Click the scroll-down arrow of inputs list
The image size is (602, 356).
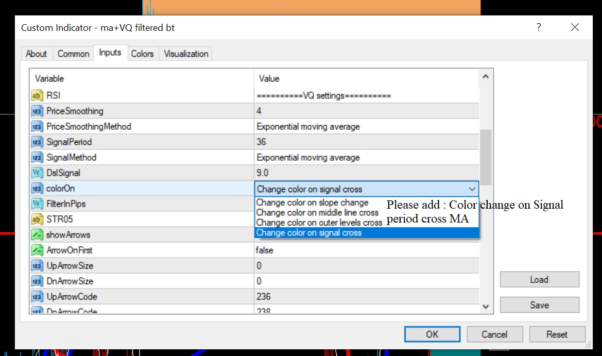click(486, 307)
